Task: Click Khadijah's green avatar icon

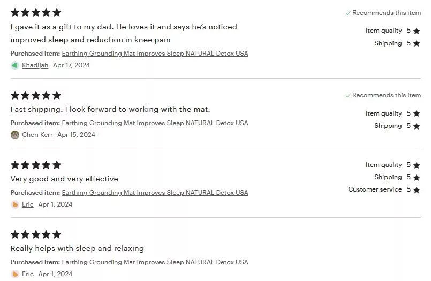Action: click(15, 65)
